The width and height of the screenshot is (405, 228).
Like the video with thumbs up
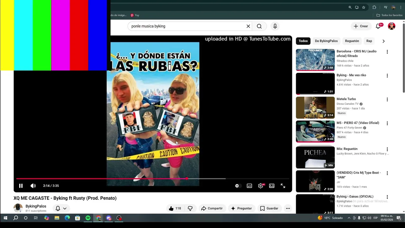pyautogui.click(x=175, y=208)
